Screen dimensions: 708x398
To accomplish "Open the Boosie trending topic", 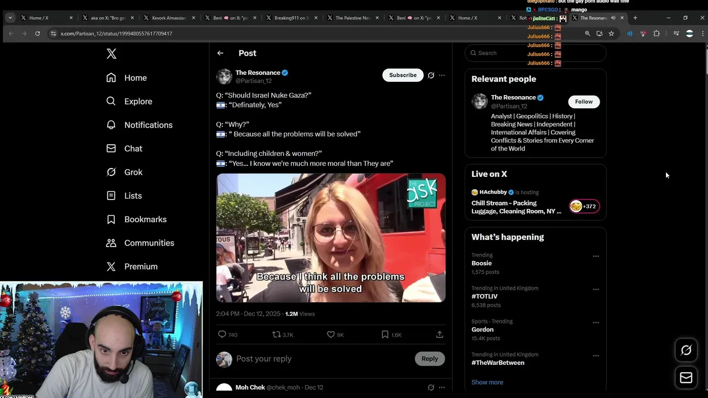I will [x=481, y=263].
